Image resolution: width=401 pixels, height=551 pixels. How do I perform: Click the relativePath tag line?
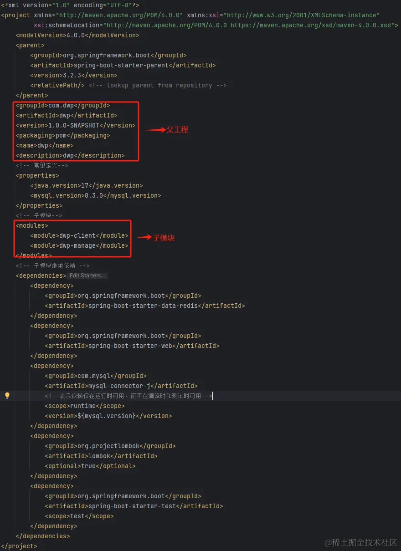pyautogui.click(x=57, y=85)
